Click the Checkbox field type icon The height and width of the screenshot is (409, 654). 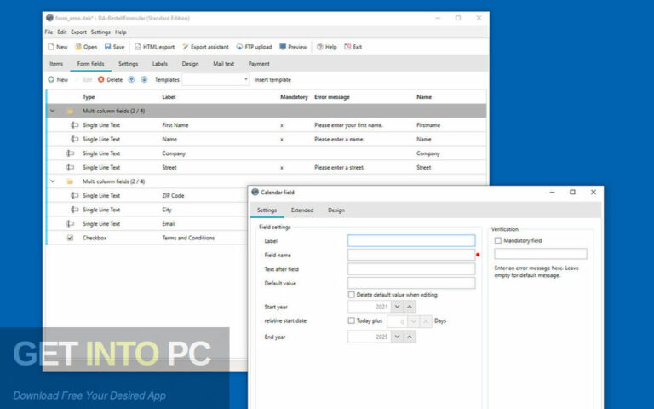click(70, 238)
